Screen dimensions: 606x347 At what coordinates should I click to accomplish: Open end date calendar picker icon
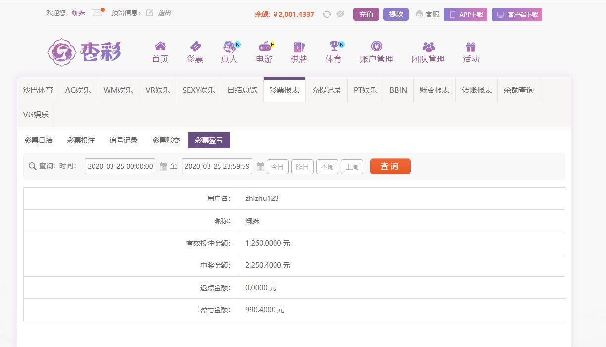click(x=260, y=166)
